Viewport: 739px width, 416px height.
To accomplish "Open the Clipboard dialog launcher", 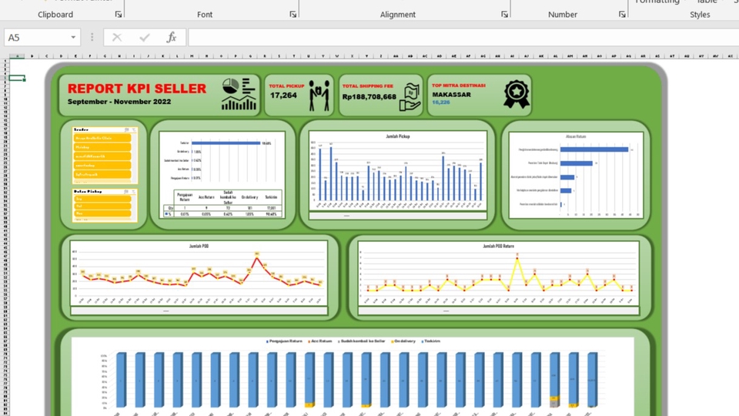I will [x=119, y=15].
